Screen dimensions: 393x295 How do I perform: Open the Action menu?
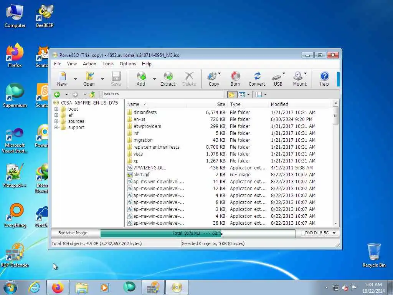coord(89,64)
